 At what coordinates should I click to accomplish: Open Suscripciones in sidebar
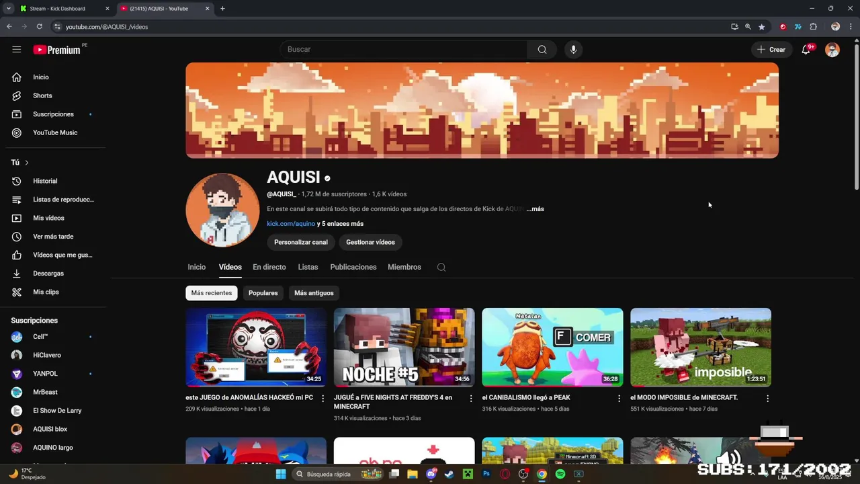click(x=54, y=114)
